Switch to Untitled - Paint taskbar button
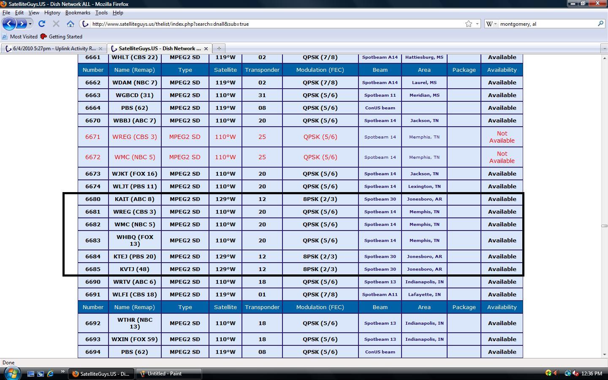Image resolution: width=608 pixels, height=380 pixels. (x=168, y=374)
